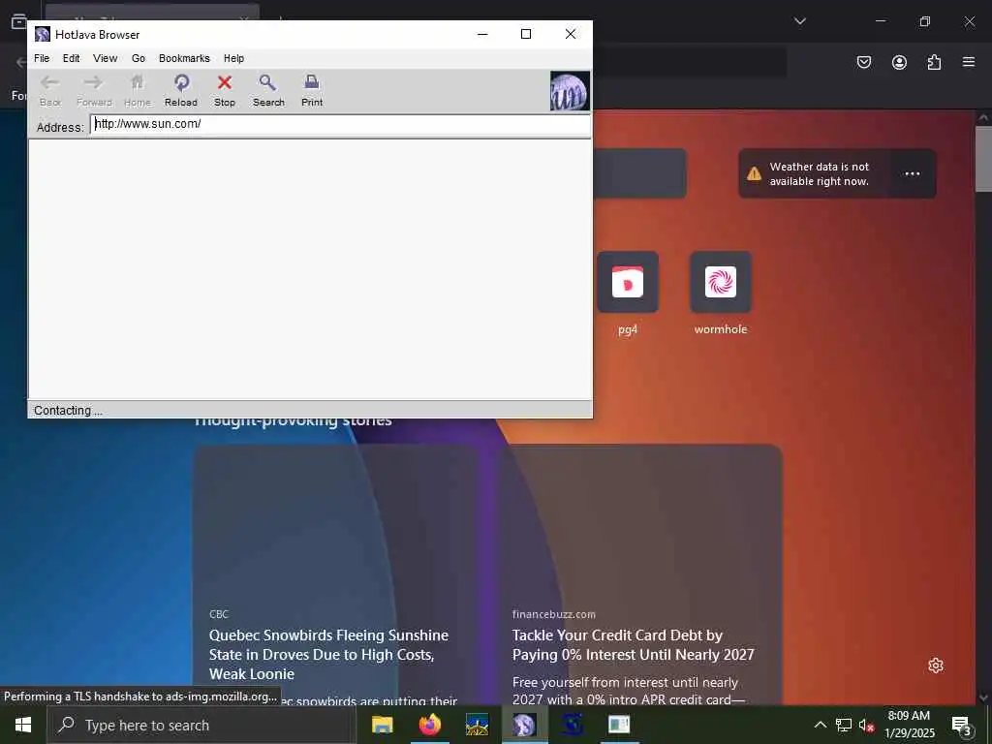The width and height of the screenshot is (992, 744).
Task: Open the Edit menu in HotJava
Action: pyautogui.click(x=71, y=58)
